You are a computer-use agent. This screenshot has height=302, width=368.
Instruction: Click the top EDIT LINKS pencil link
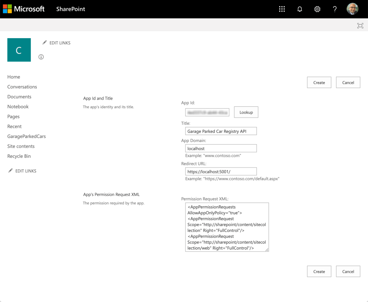click(x=56, y=43)
